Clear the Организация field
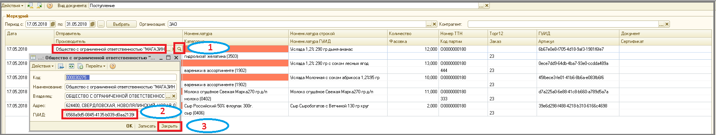Viewport: 716px width, 135px height. 434,24
